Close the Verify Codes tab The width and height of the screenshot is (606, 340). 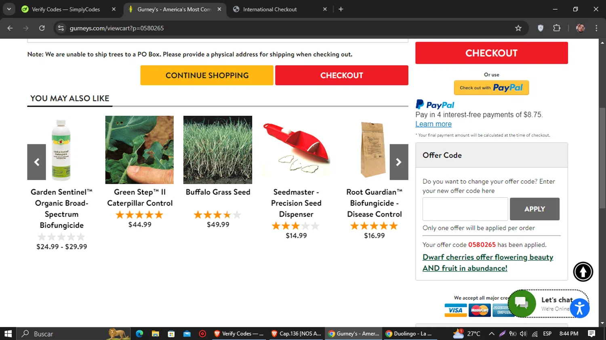114,9
